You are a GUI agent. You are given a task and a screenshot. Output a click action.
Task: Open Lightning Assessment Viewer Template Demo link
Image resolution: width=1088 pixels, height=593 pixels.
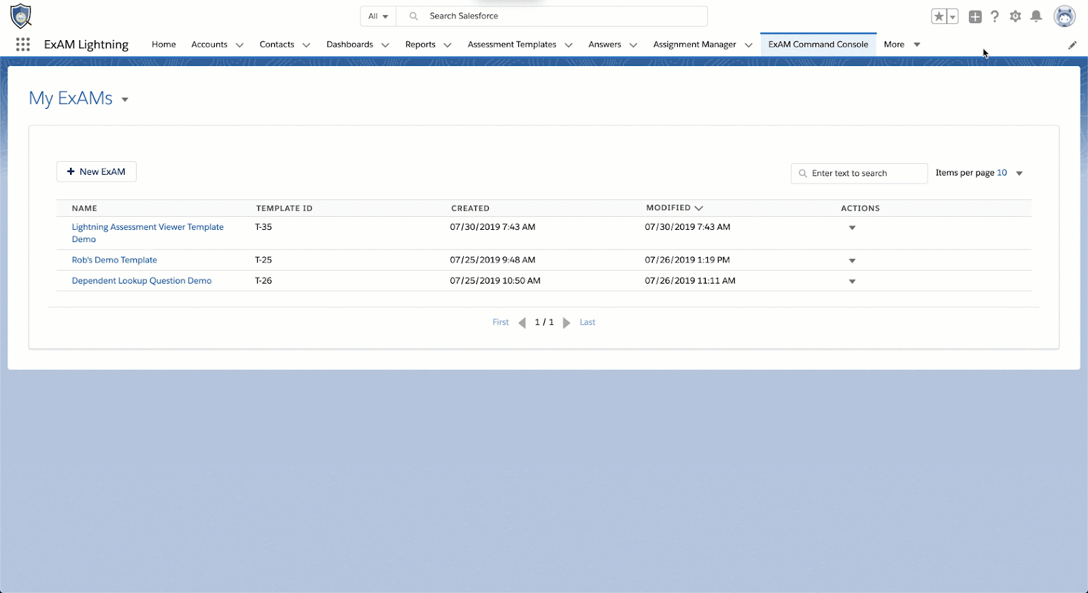pos(148,227)
